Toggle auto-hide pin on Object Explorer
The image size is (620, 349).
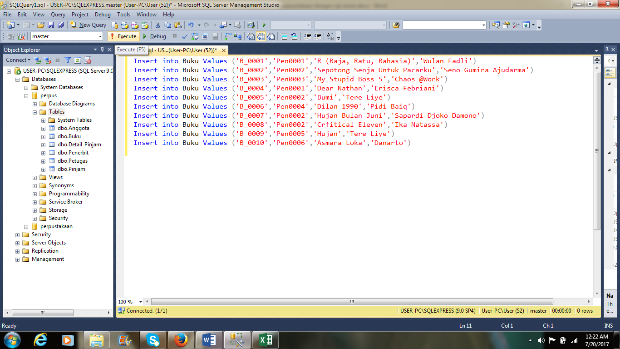tap(102, 49)
